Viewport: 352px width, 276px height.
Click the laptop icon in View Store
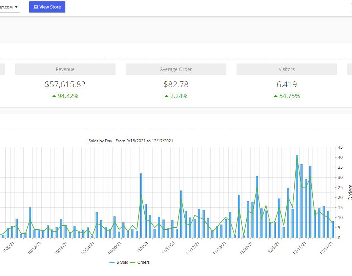36,7
